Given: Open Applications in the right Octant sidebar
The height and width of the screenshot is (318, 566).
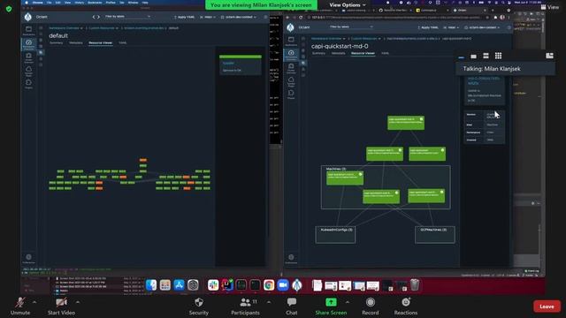Looking at the screenshot, I should (x=291, y=42).
